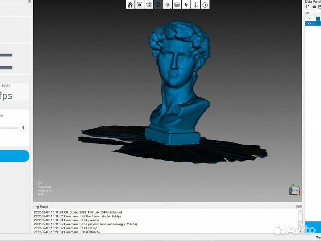Image resolution: width=321 pixels, height=241 pixels.
Task: Hide the selected blue data row eye
Action: [x=309, y=24]
